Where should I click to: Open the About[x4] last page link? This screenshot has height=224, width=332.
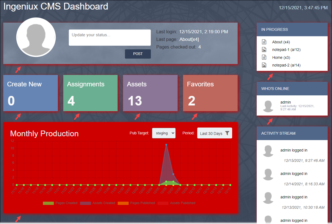pos(189,39)
